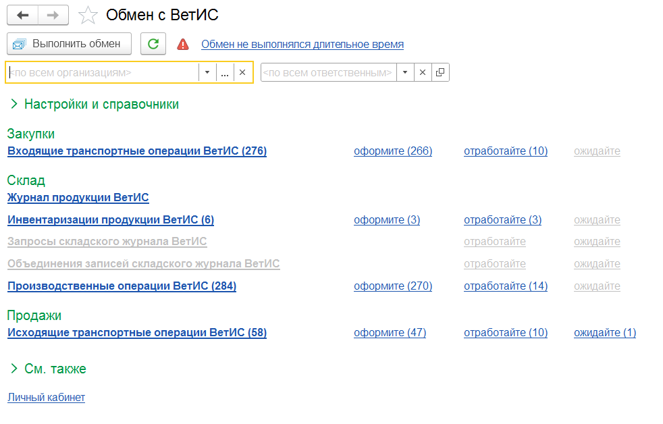The height and width of the screenshot is (424, 663).
Task: Click оформите (3) for inventory
Action: coord(387,220)
